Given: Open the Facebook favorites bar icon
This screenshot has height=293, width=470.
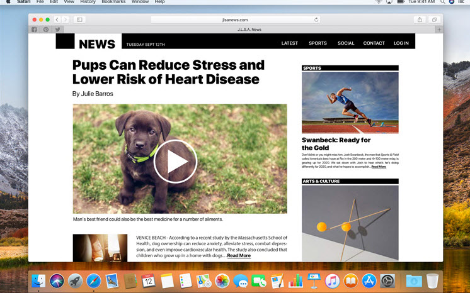Looking at the screenshot, I should tap(35, 30).
